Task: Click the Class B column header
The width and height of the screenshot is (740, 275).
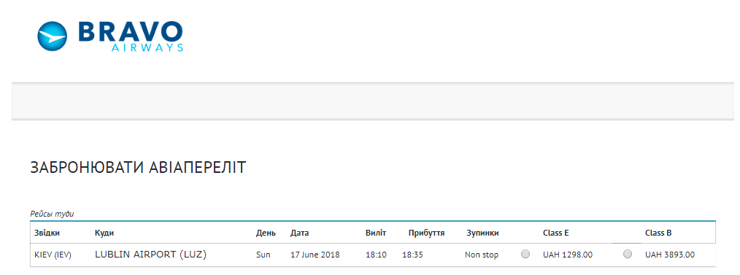Action: click(658, 233)
